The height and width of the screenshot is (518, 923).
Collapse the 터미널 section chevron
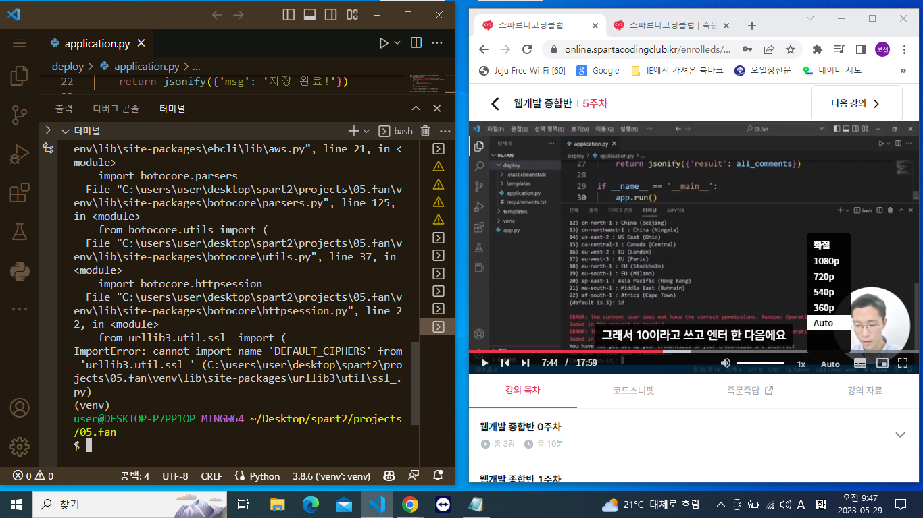click(66, 131)
